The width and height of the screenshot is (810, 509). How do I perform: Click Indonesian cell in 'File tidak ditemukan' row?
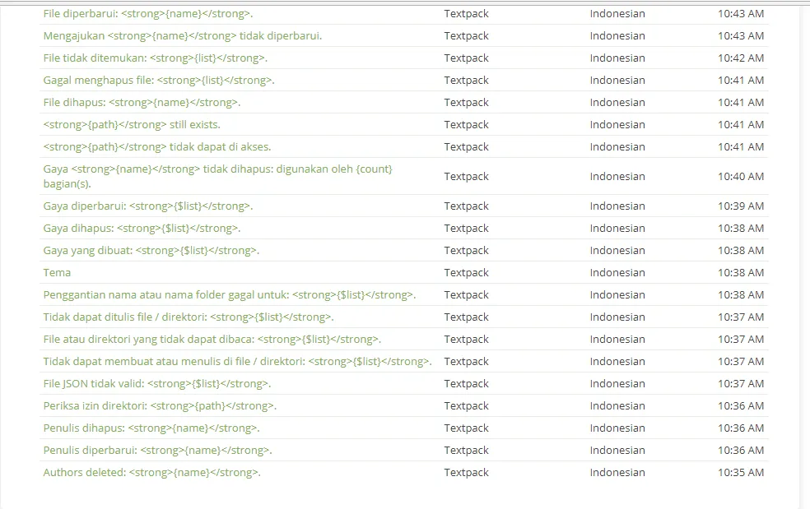click(x=617, y=58)
